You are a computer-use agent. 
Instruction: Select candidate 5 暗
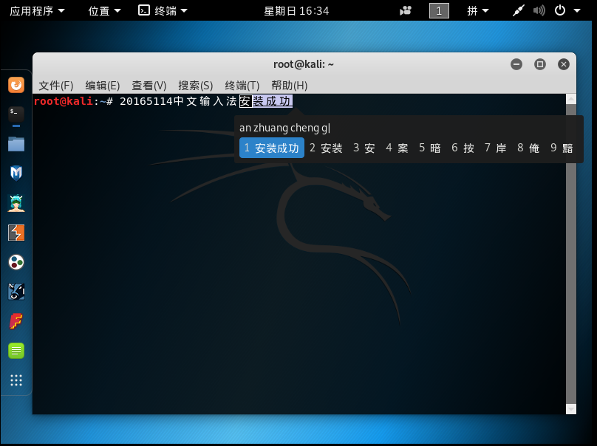(x=430, y=148)
